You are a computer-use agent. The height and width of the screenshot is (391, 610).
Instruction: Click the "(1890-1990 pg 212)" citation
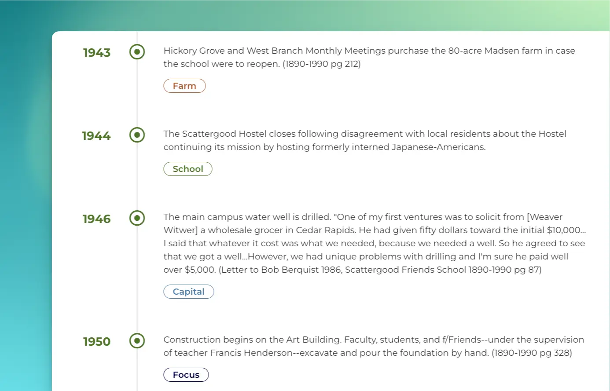[x=321, y=64]
